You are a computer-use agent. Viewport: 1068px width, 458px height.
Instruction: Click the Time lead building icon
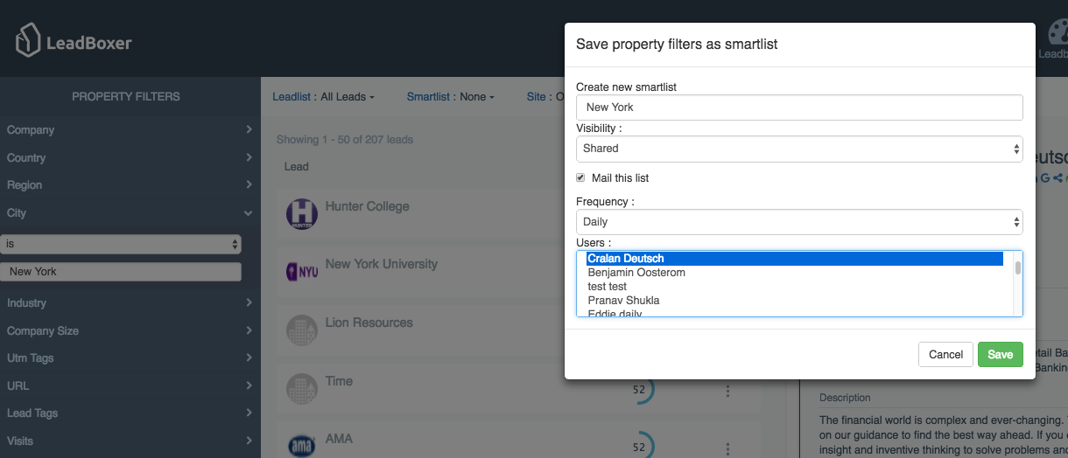302,388
